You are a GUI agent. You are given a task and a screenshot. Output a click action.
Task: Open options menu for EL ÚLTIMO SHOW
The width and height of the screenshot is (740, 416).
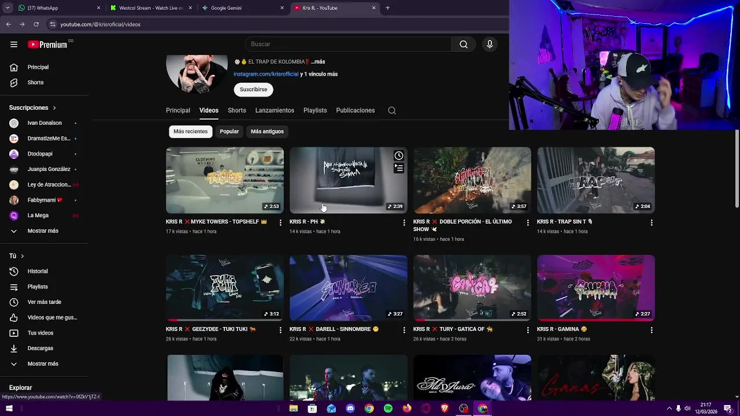pos(528,222)
